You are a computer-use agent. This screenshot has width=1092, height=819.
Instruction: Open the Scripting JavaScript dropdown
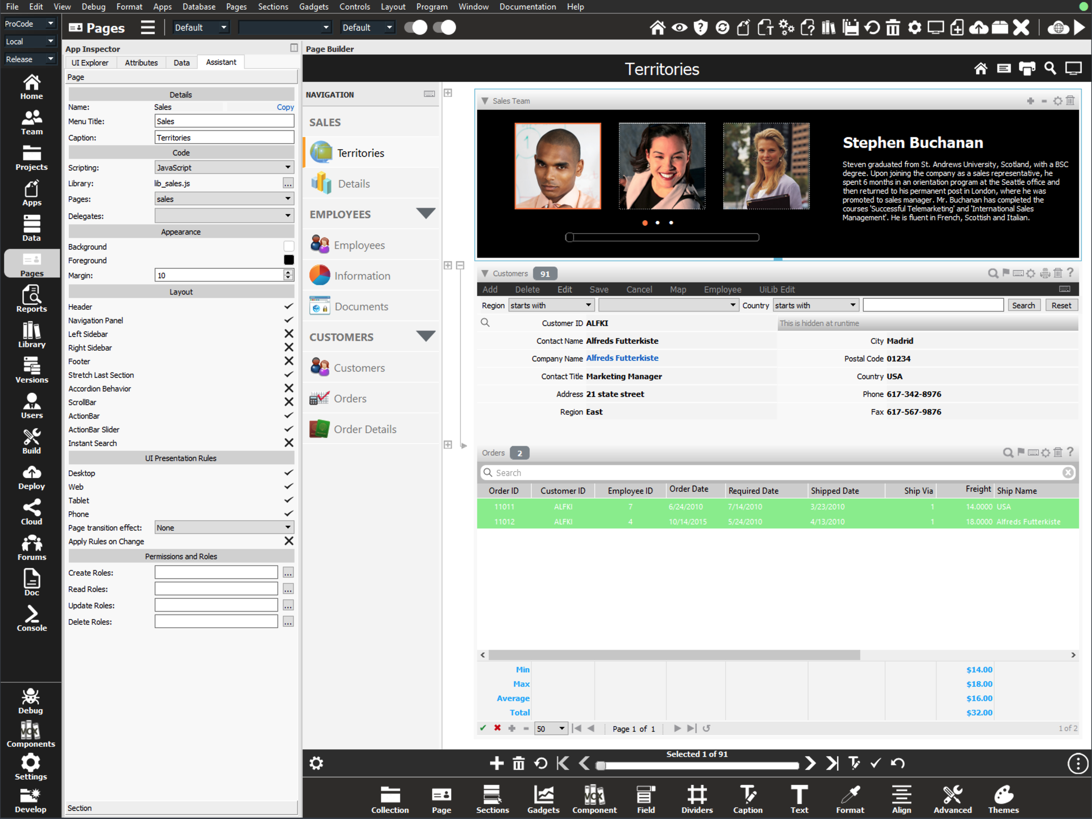pos(224,167)
